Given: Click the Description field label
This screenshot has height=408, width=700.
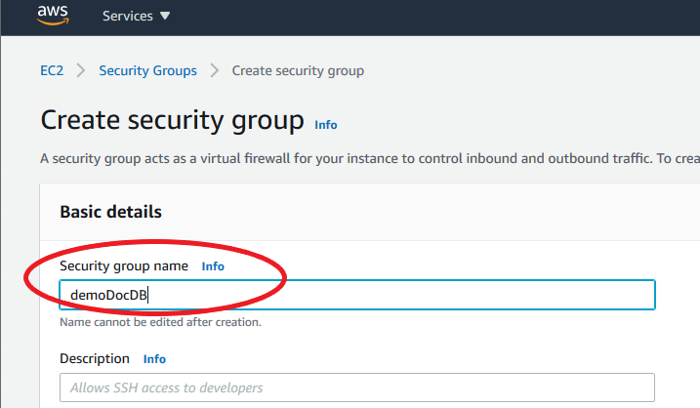Looking at the screenshot, I should pos(95,358).
